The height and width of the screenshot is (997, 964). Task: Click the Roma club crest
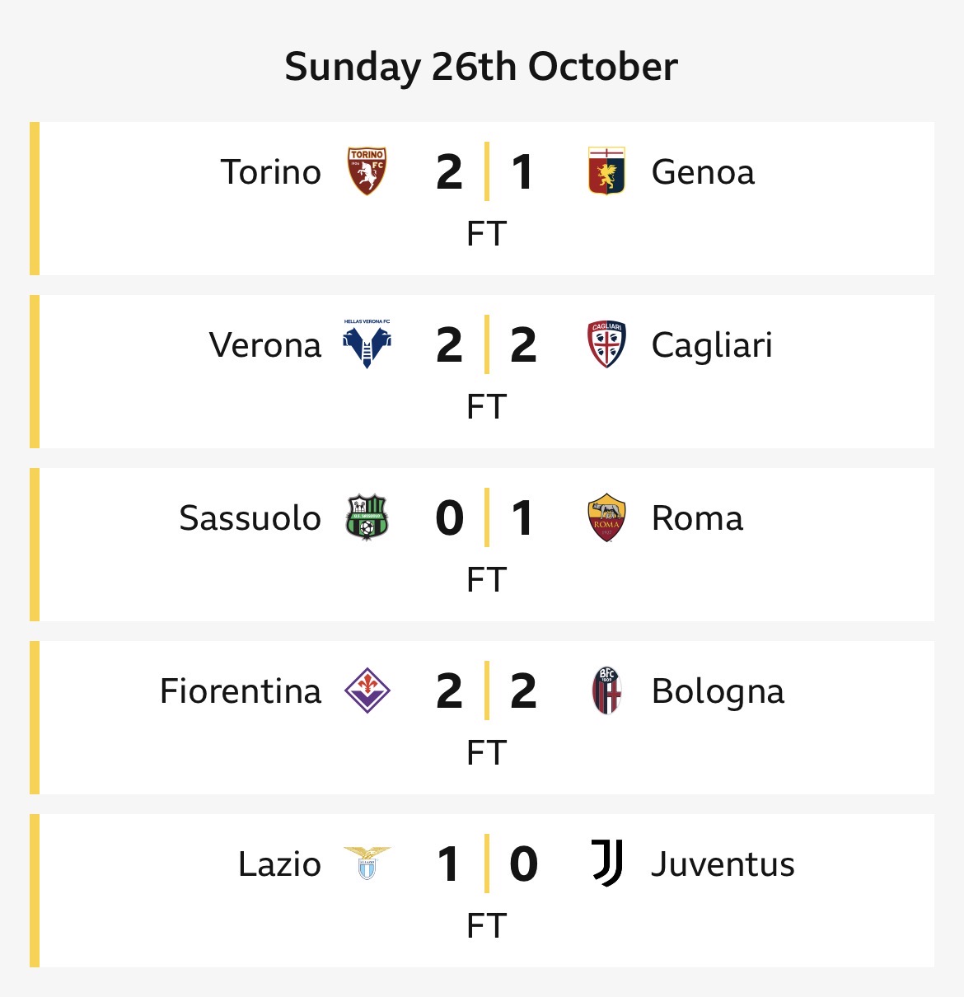pyautogui.click(x=606, y=517)
